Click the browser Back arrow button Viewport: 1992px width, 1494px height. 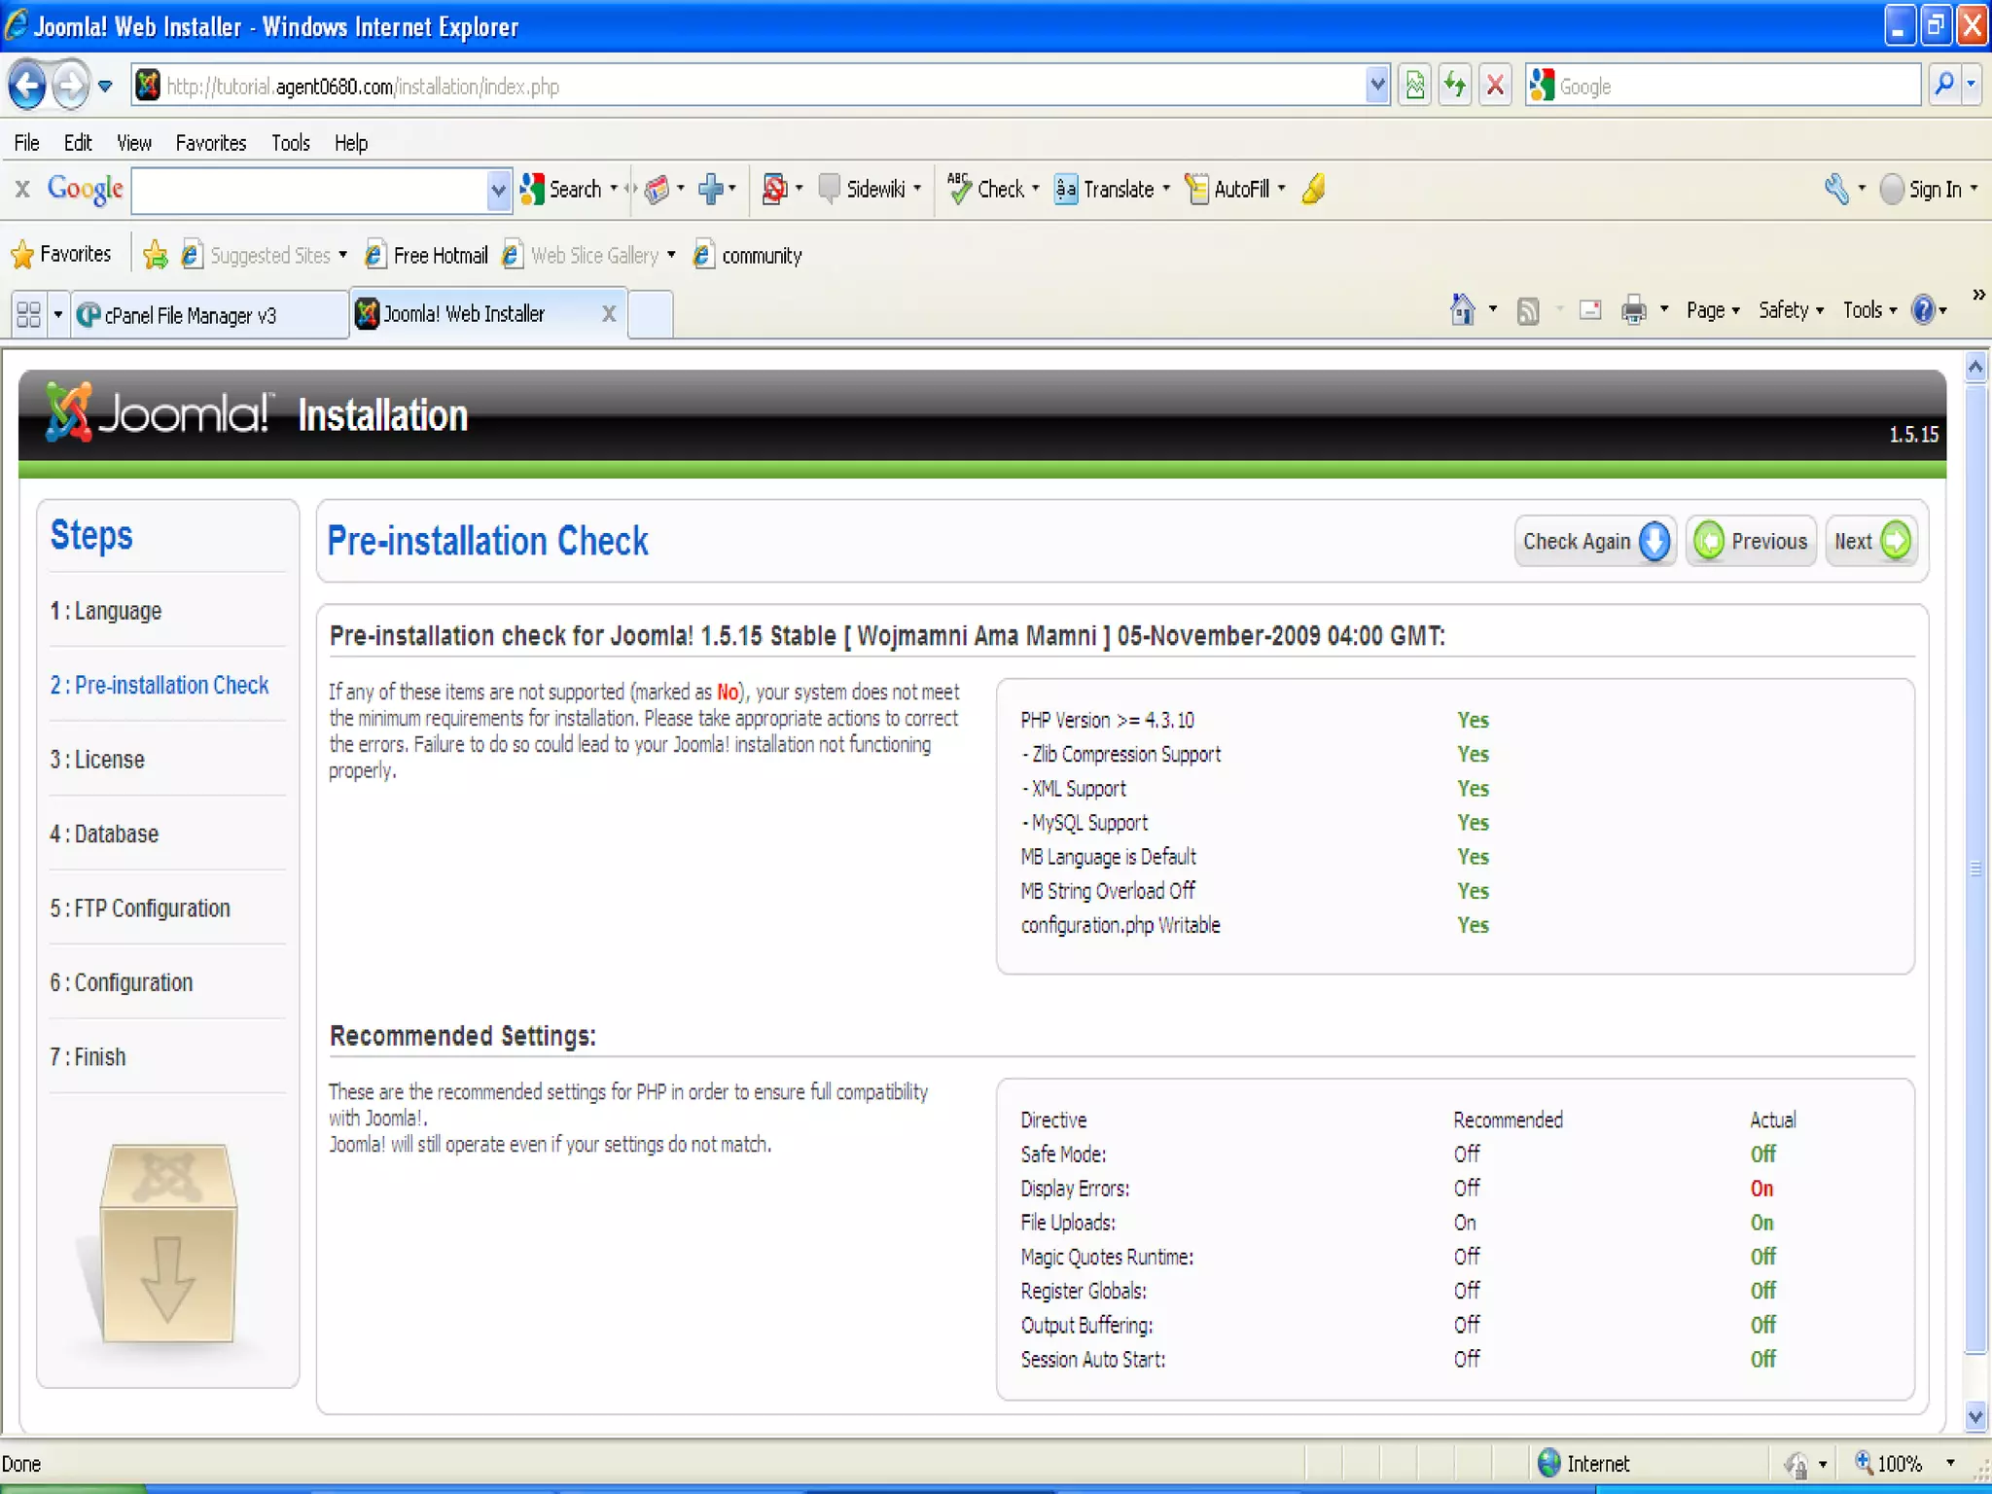coord(27,86)
